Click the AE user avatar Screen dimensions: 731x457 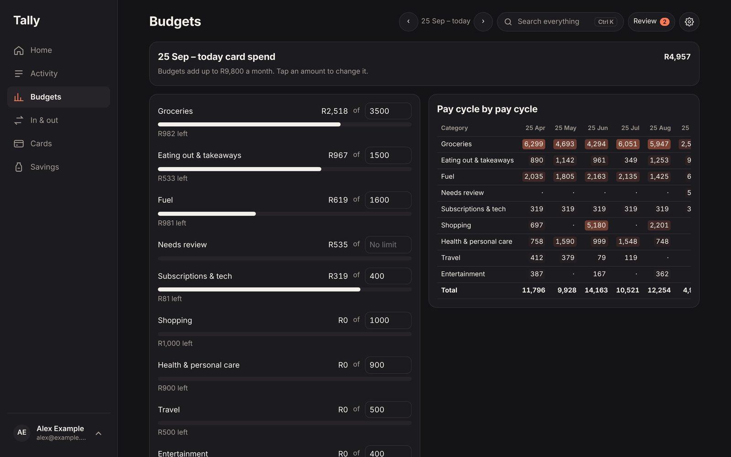(x=22, y=432)
